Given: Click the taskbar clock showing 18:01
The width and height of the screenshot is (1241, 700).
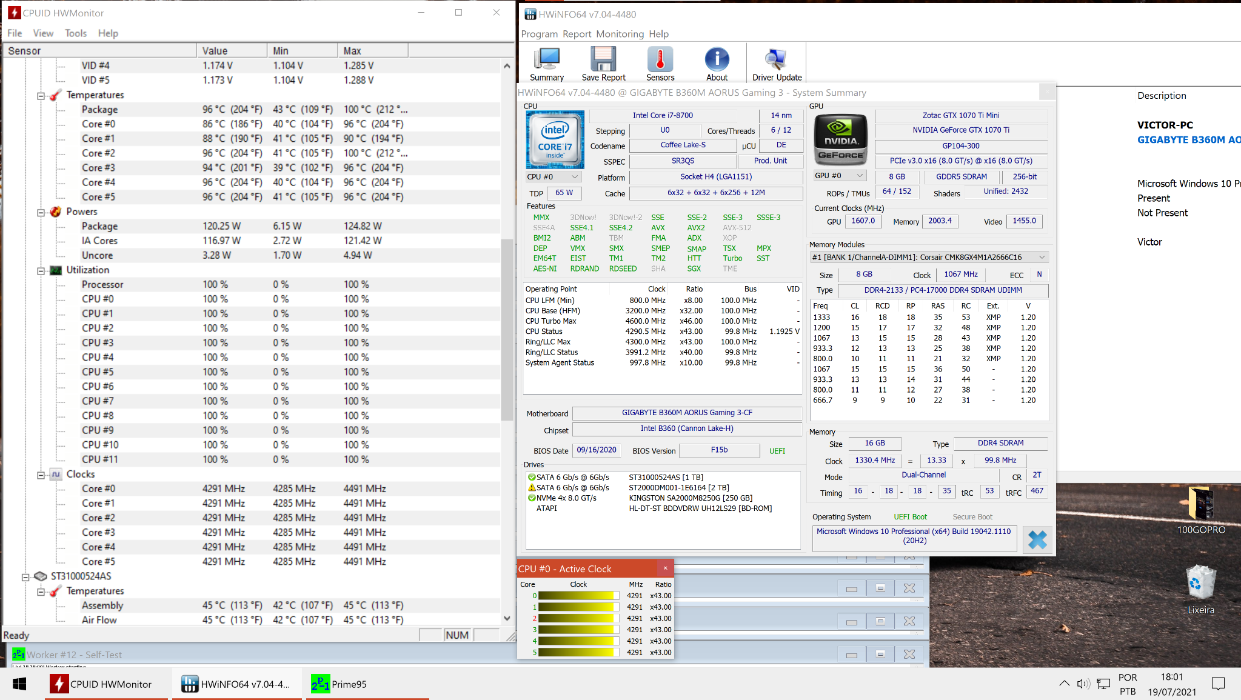Looking at the screenshot, I should 1171,684.
